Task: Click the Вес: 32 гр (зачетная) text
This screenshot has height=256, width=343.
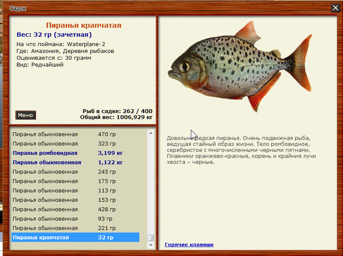Action: tap(54, 35)
